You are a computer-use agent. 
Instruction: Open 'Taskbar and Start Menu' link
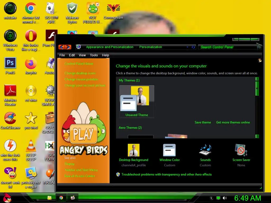click(81, 170)
